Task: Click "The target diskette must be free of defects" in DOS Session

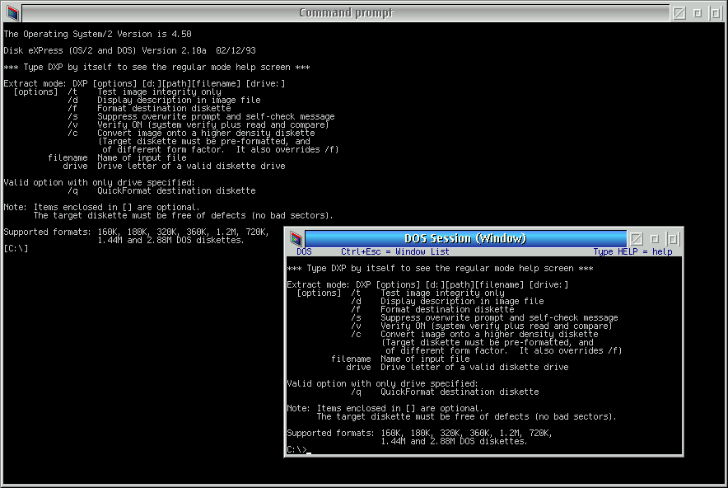Action: coord(467,417)
